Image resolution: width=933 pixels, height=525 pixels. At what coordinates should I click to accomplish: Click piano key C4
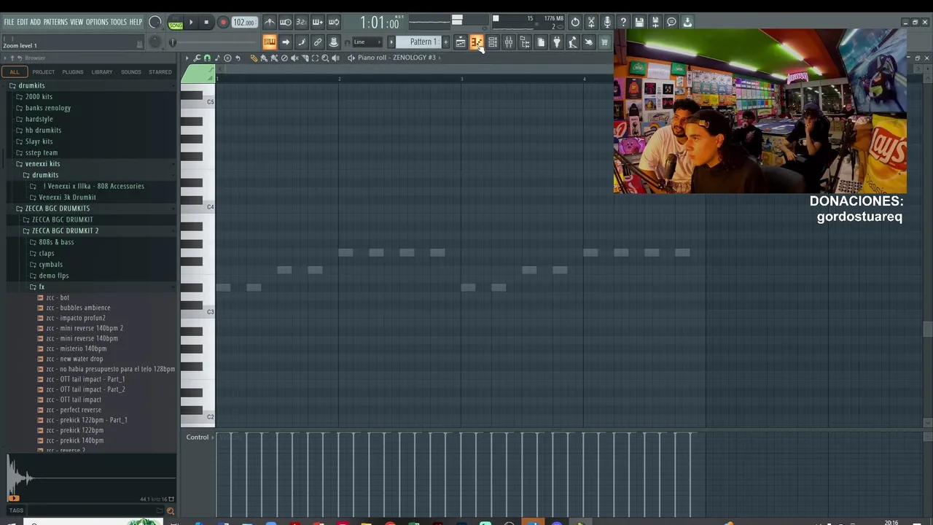point(198,207)
